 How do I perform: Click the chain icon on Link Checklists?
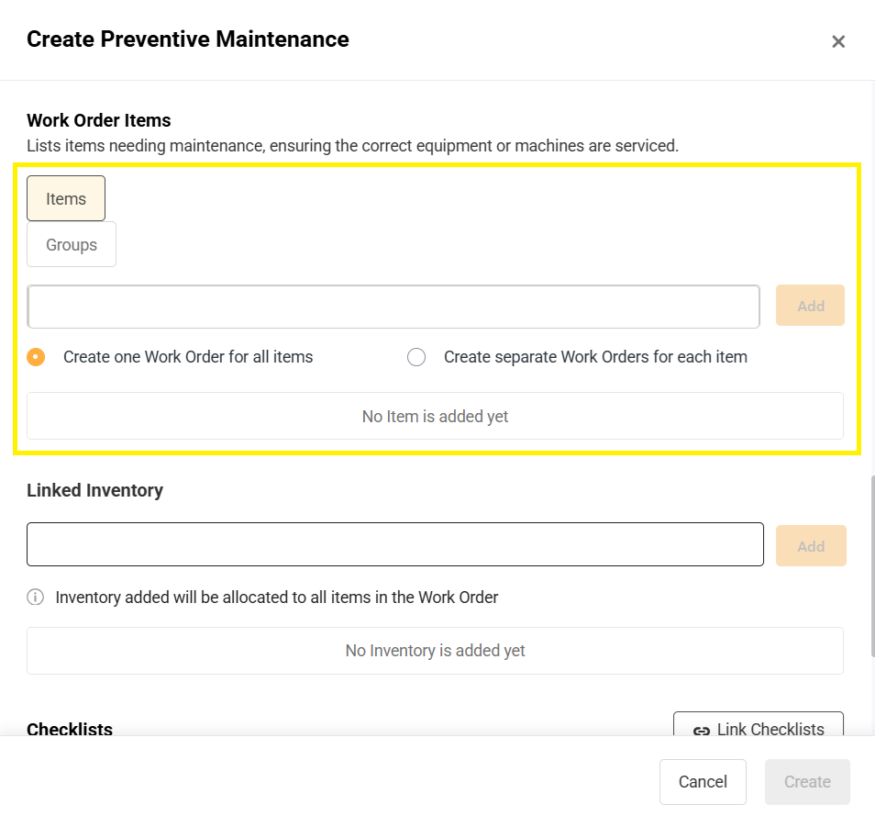point(701,731)
